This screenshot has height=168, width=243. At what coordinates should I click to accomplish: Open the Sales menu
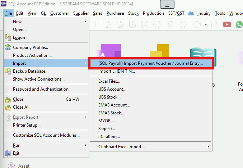[98, 13]
